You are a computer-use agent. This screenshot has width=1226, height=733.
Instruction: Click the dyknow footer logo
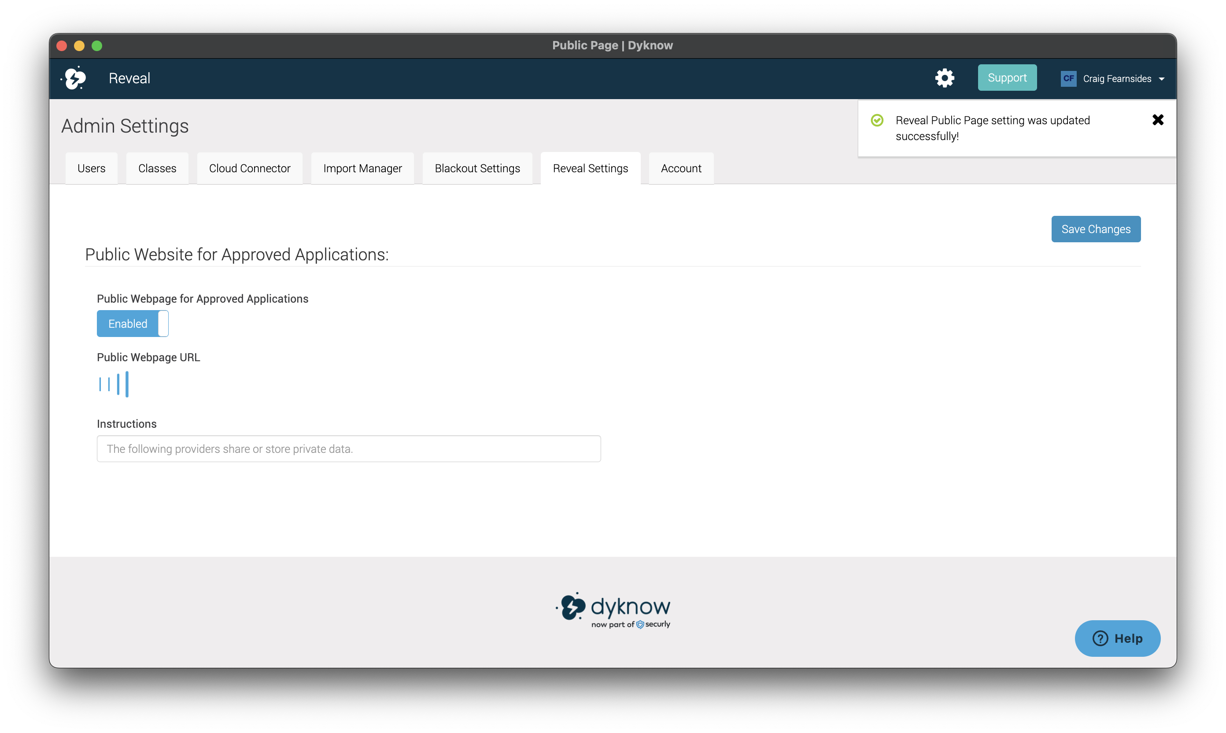pos(613,610)
